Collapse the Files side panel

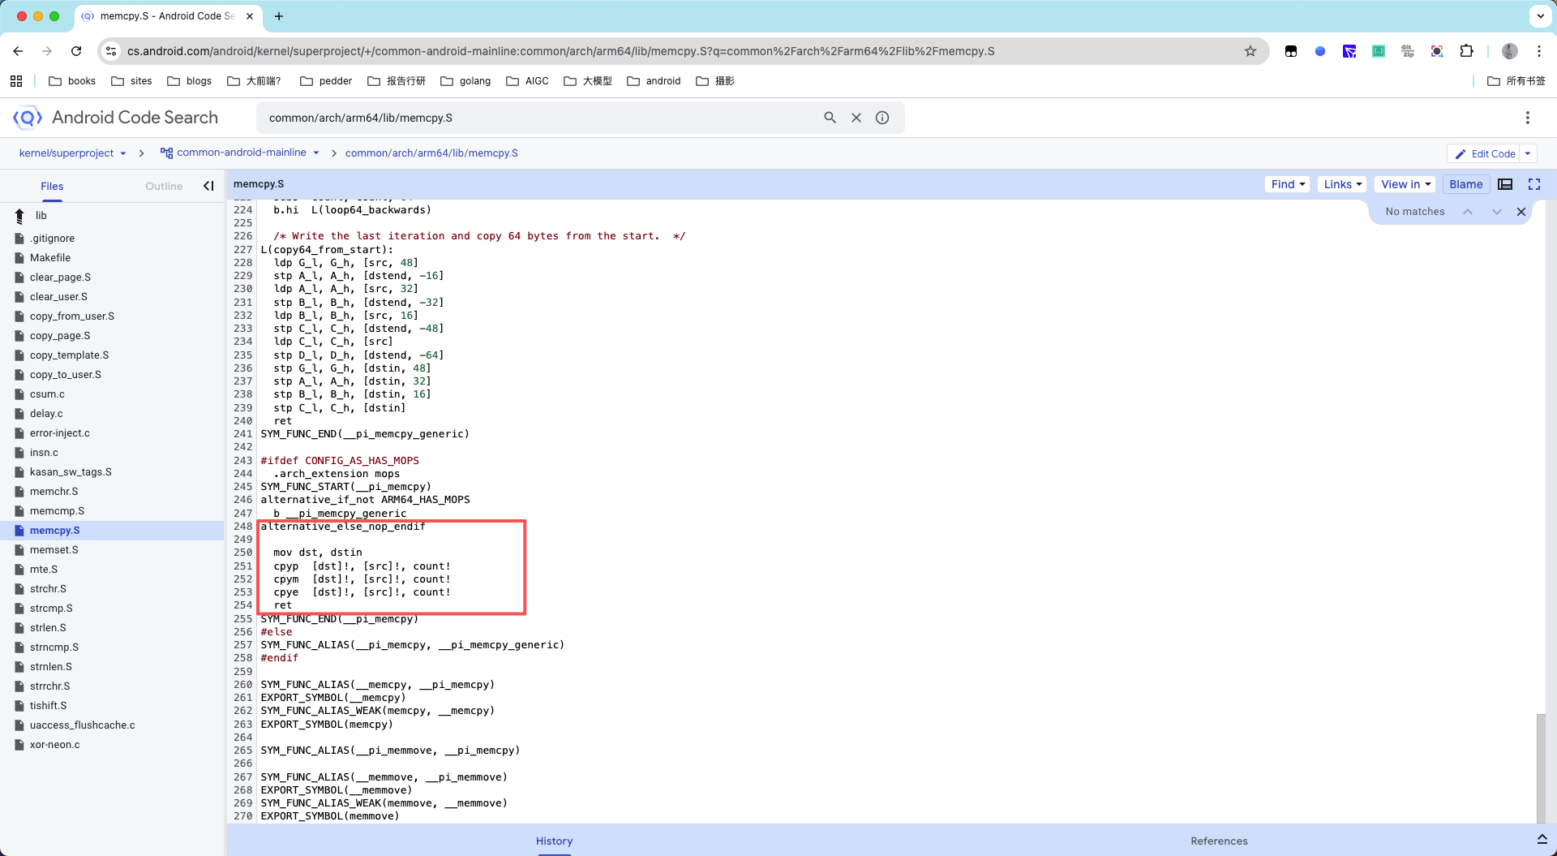(208, 186)
